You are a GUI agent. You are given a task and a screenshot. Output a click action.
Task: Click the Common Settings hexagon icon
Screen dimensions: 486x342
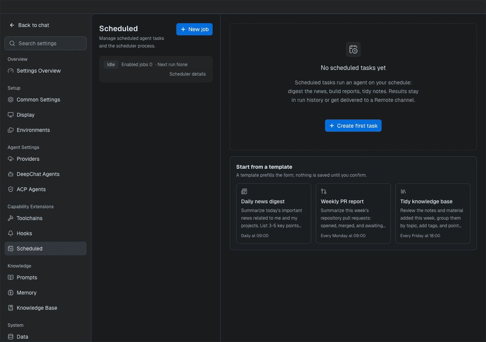[x=11, y=100]
